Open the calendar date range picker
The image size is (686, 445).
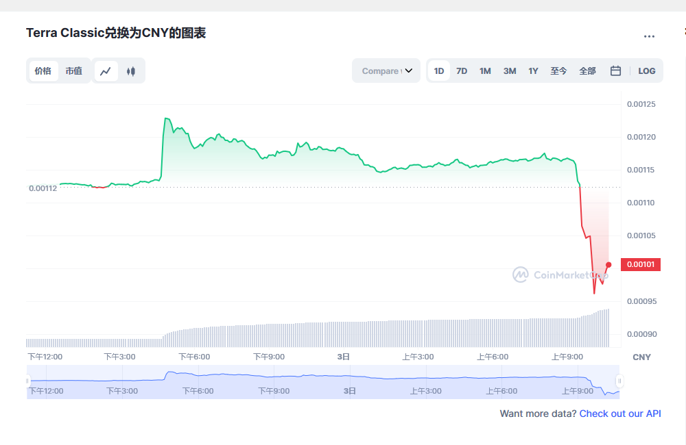coord(615,71)
